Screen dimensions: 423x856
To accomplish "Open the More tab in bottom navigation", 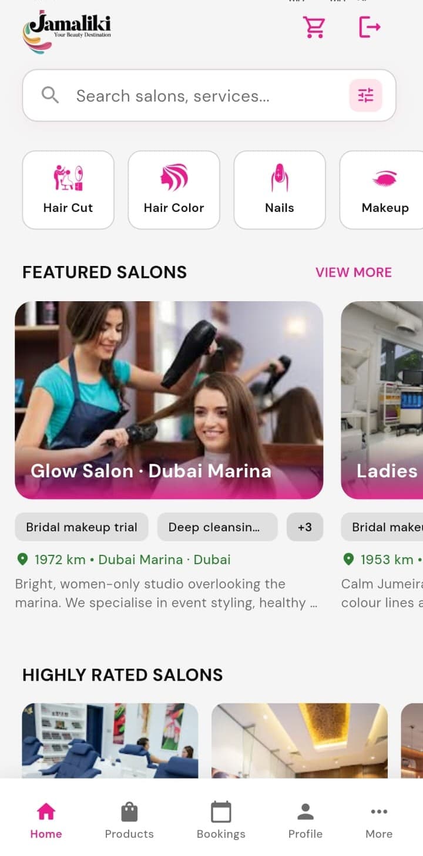I will point(379,820).
